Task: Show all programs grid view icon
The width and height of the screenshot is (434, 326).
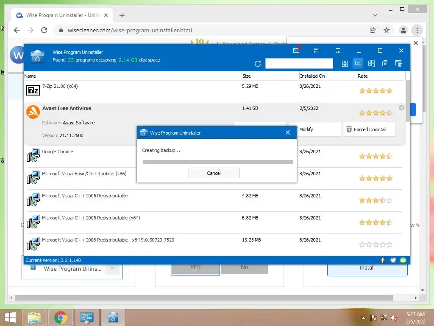Action: point(345,64)
